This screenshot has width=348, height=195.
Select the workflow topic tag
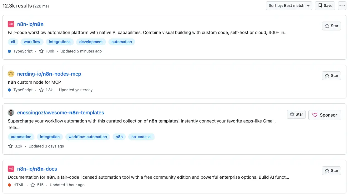pos(32,42)
